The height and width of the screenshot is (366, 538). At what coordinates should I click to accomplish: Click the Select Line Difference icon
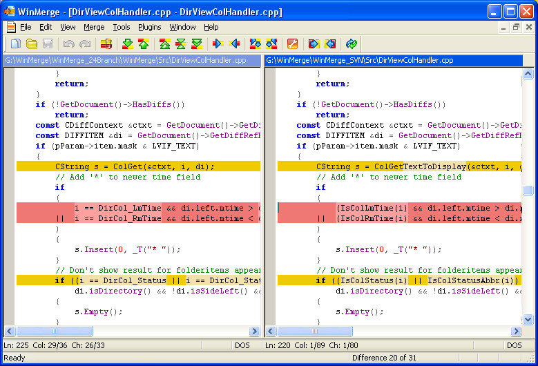[x=106, y=44]
